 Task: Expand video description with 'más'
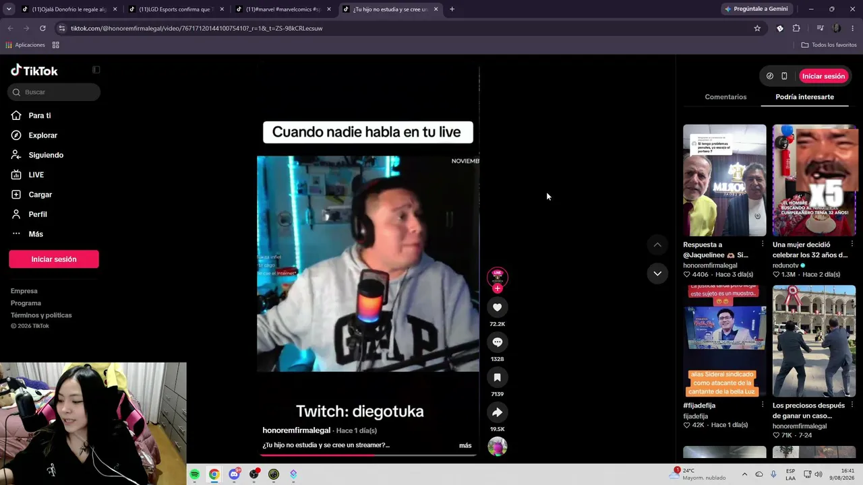point(465,445)
